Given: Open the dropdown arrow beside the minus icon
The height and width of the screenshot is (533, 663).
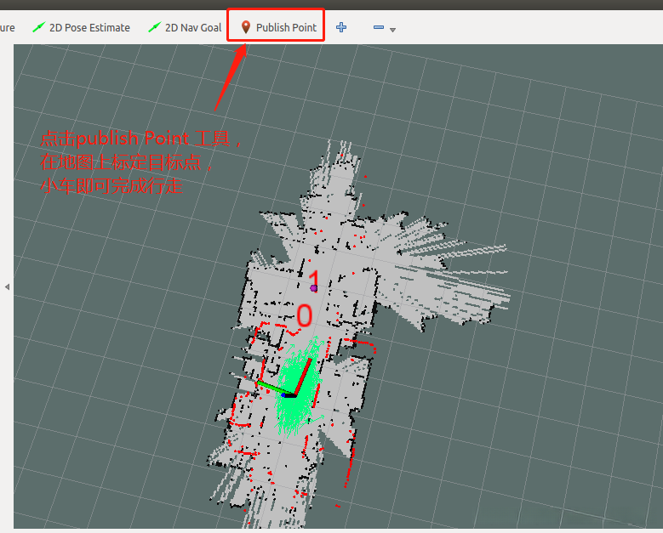Looking at the screenshot, I should pos(393,30).
